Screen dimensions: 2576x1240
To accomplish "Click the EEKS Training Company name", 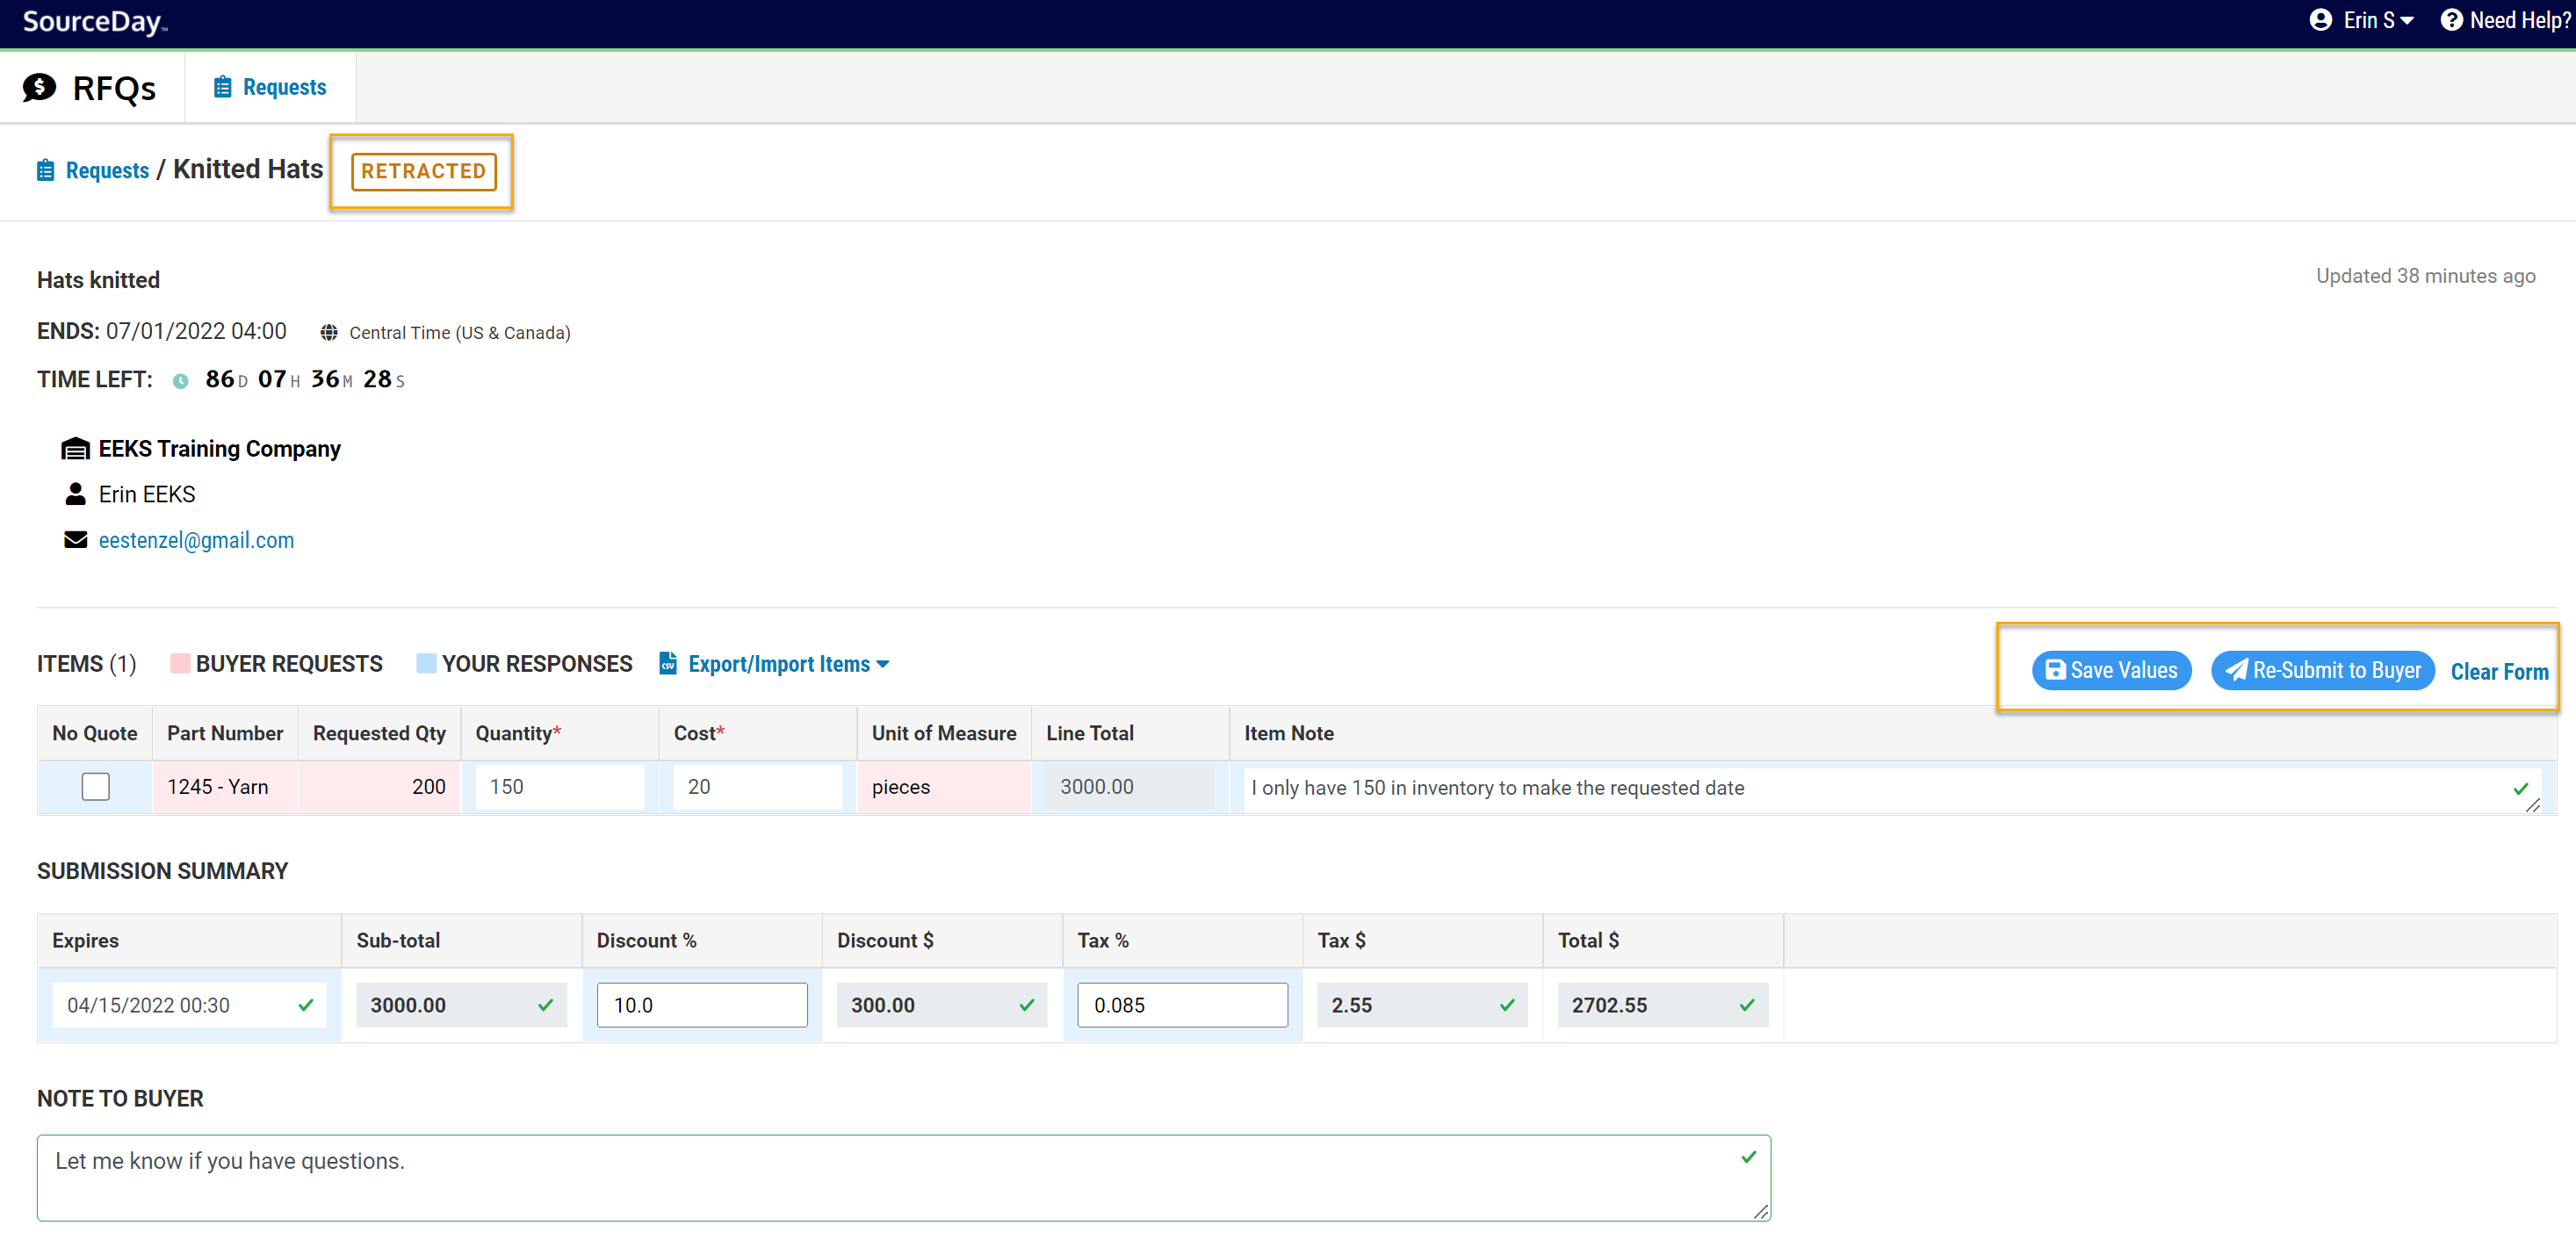I will [x=219, y=449].
